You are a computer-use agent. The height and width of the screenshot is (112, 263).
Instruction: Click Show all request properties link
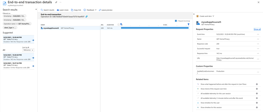point(257,29)
